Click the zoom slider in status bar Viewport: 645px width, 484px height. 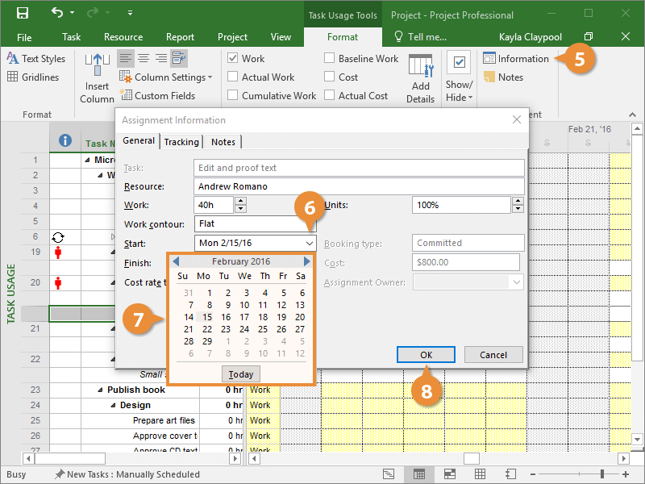[x=601, y=474]
